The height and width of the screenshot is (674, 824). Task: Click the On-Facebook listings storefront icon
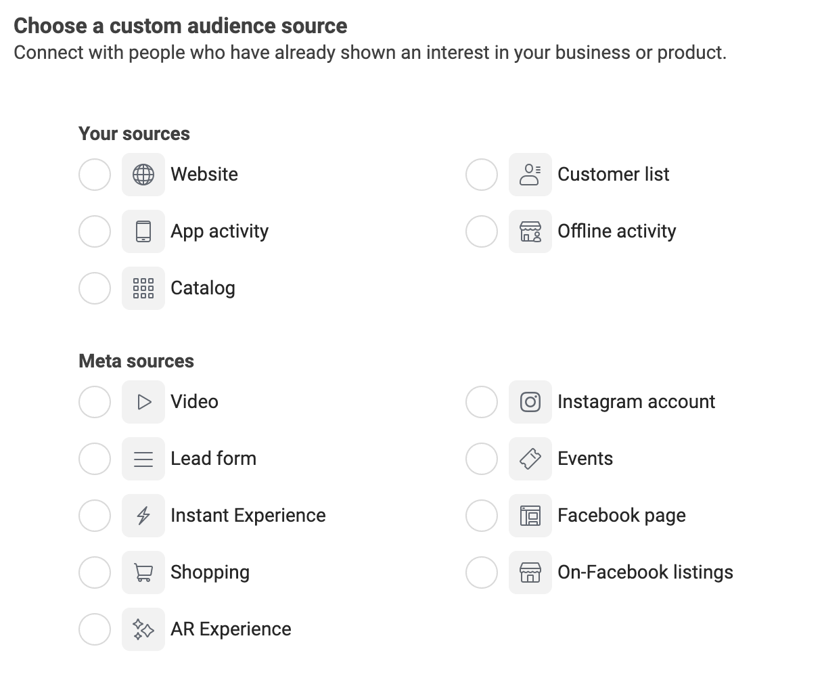530,572
